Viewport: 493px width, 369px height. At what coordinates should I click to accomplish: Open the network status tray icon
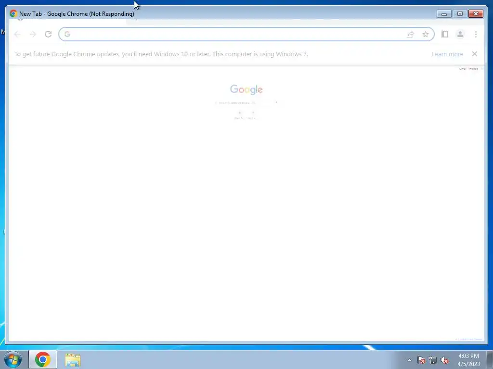coord(433,360)
